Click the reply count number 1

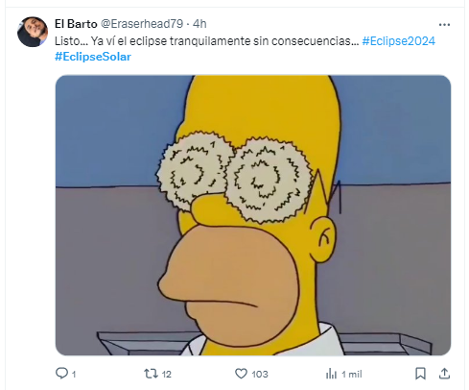tap(74, 374)
